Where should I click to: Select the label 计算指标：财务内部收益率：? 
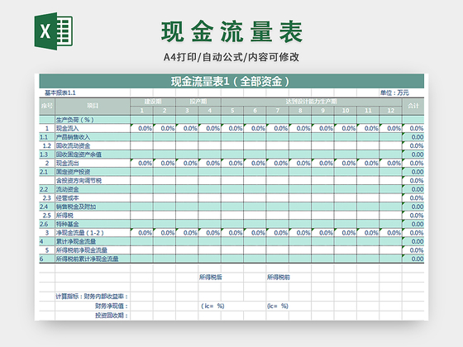(x=92, y=297)
